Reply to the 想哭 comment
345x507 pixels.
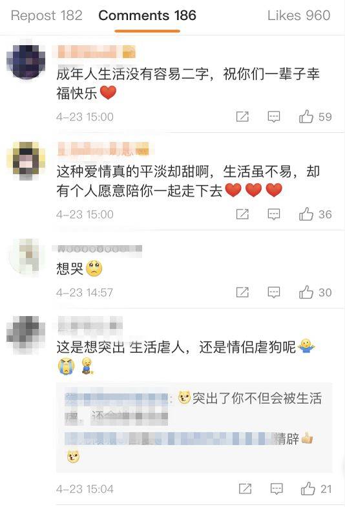274,292
